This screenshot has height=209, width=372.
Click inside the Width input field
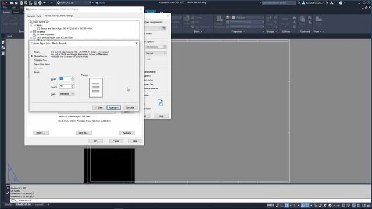[x=65, y=79]
